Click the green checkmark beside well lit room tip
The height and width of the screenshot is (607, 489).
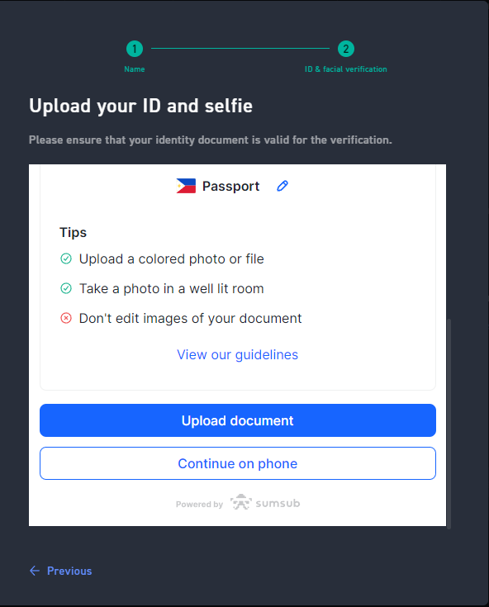(x=66, y=288)
